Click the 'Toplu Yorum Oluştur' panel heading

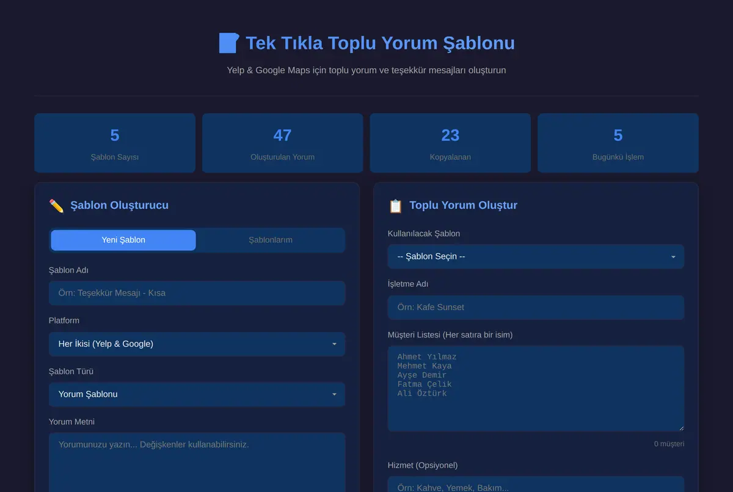[463, 205]
